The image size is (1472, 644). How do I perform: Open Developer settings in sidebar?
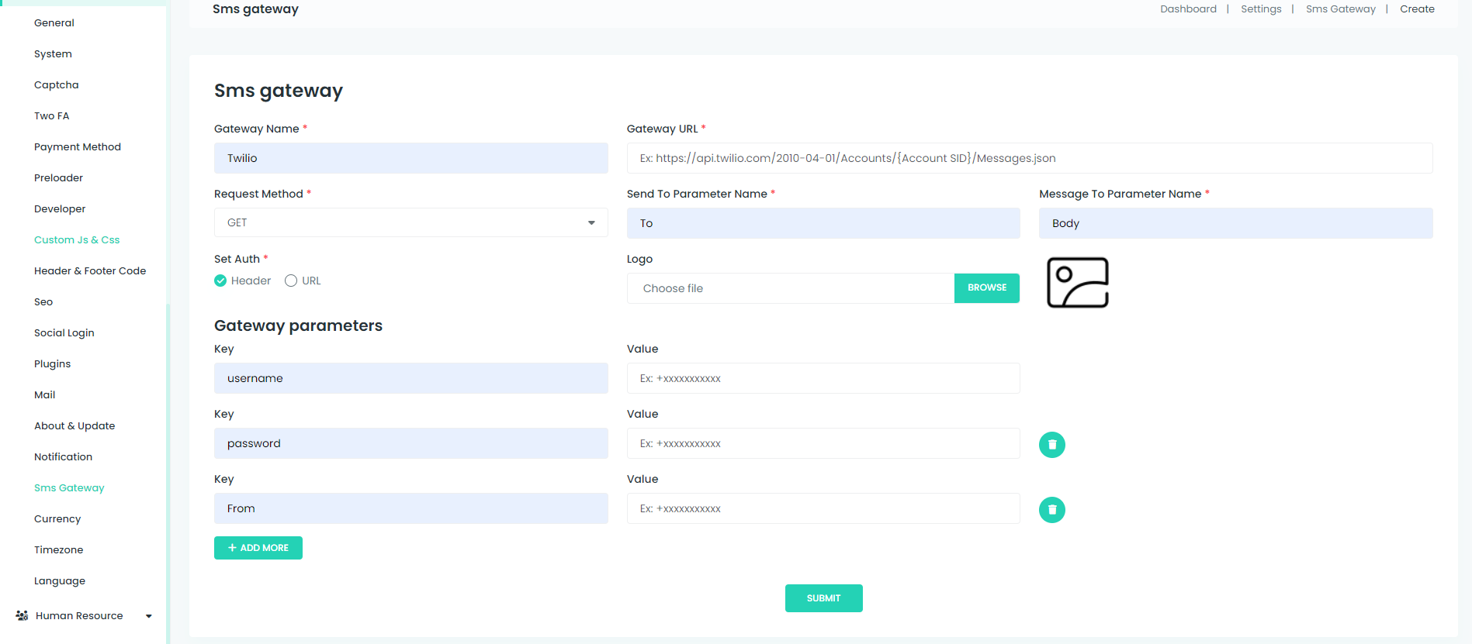[x=60, y=208]
